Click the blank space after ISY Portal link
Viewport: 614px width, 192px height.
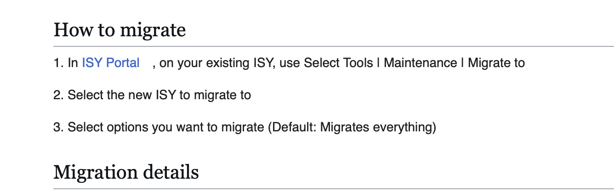pos(146,63)
